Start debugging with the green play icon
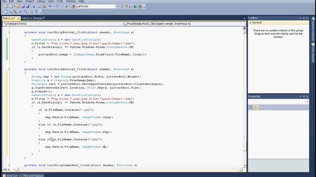The height and width of the screenshot is (177, 316). click(67, 6)
